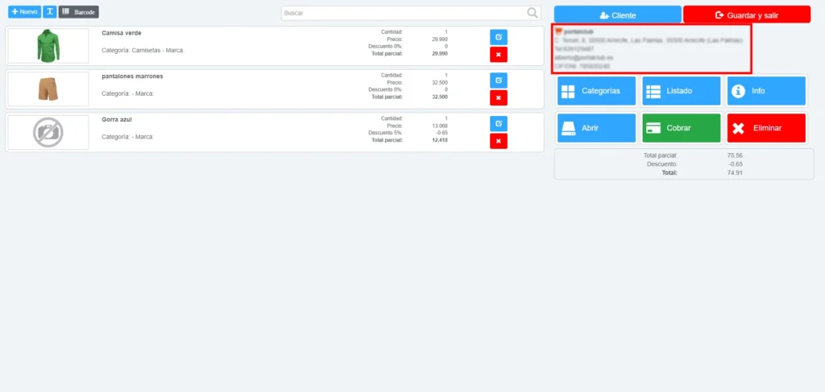Click the 32.500 total parcial value
Screen dimensions: 825x392
tap(439, 97)
